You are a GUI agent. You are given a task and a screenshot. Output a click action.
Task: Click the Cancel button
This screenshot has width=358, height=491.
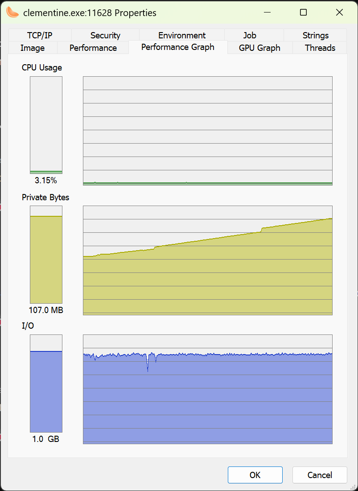(320, 475)
